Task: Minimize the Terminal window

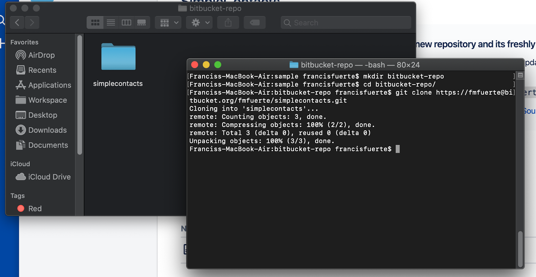Action: pos(206,65)
